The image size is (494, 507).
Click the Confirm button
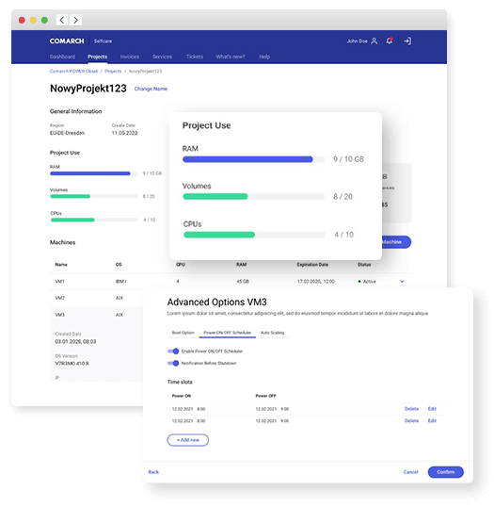click(x=446, y=472)
